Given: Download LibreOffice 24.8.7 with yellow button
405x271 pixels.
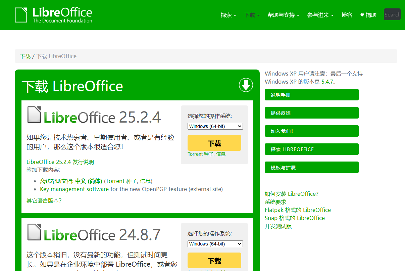Looking at the screenshot, I should pyautogui.click(x=214, y=261).
